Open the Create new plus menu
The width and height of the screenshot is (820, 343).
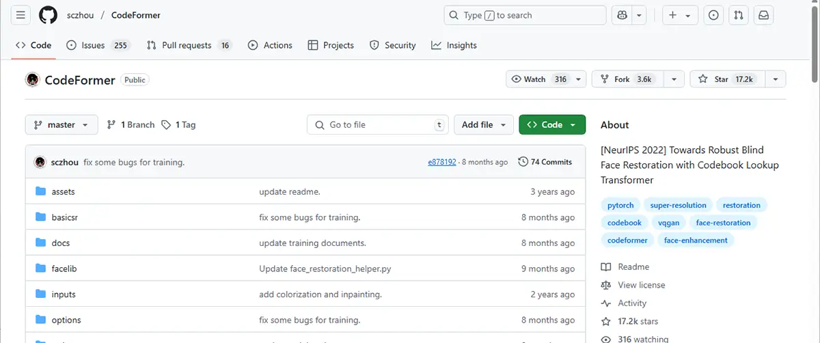(x=679, y=15)
